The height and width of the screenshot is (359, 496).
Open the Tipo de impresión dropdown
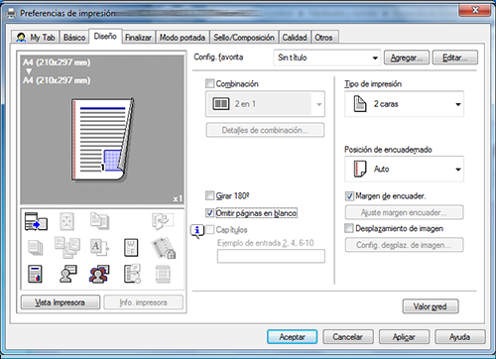tap(404, 104)
